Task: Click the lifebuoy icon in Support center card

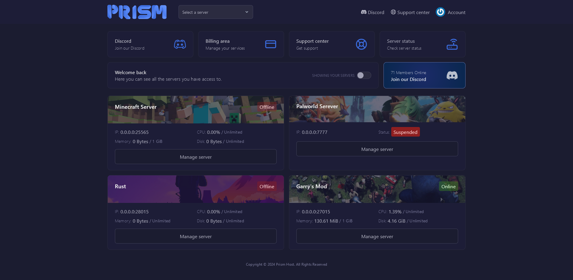Action: coord(361,44)
